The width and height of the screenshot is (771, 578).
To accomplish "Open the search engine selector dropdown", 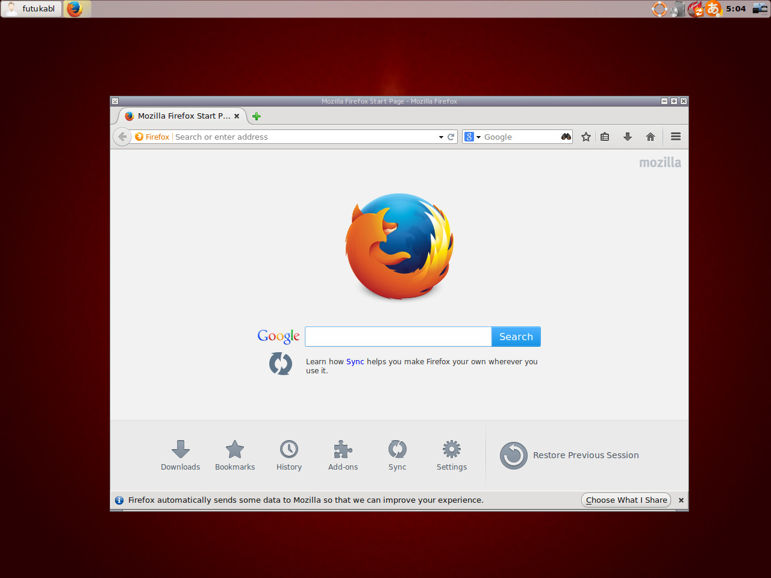I will [x=473, y=137].
